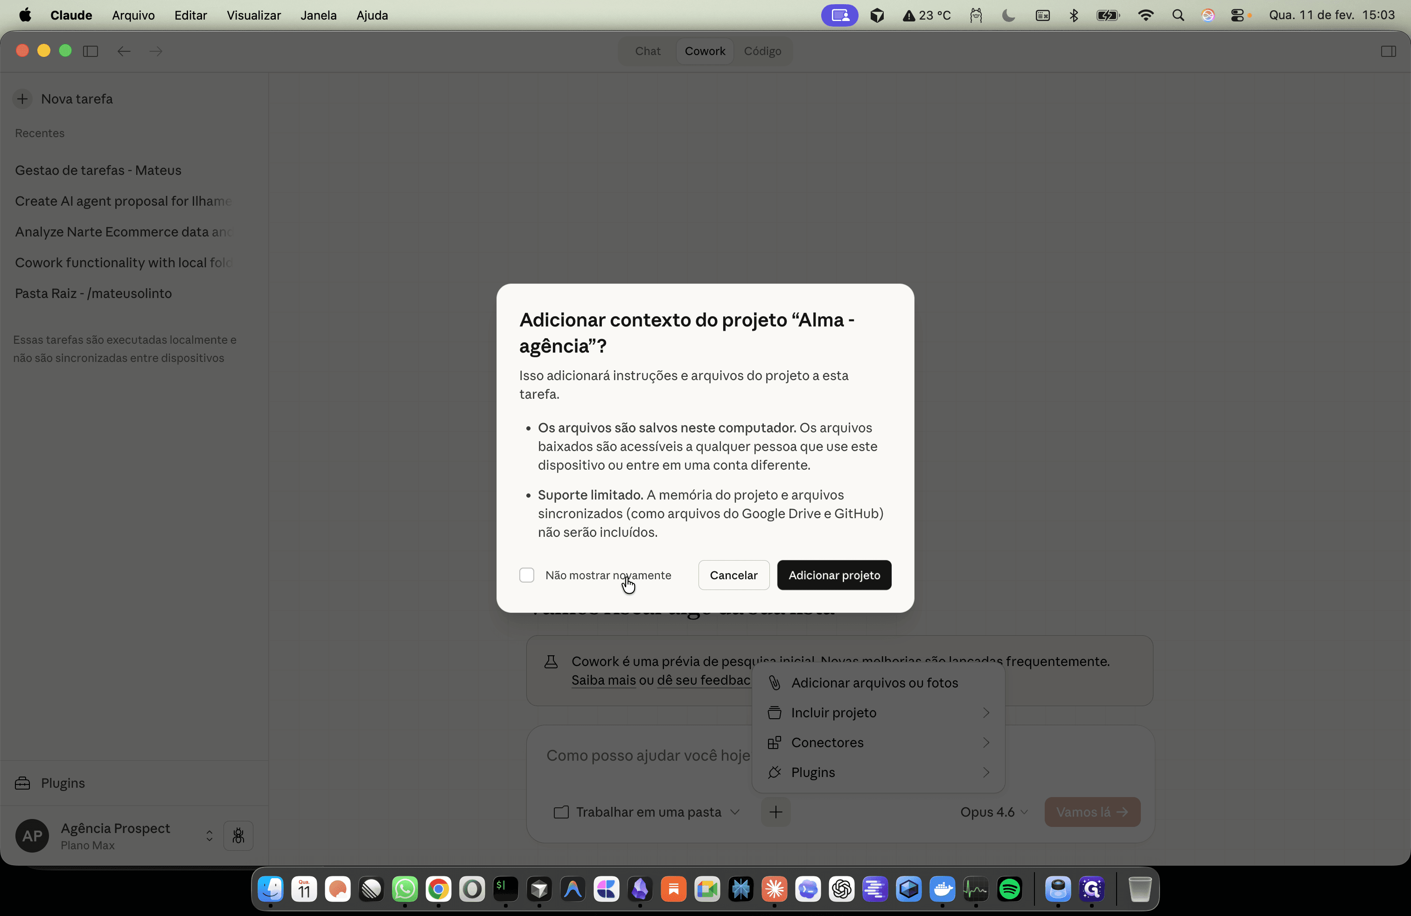
Task: Open the Ajuda menu
Action: point(372,15)
